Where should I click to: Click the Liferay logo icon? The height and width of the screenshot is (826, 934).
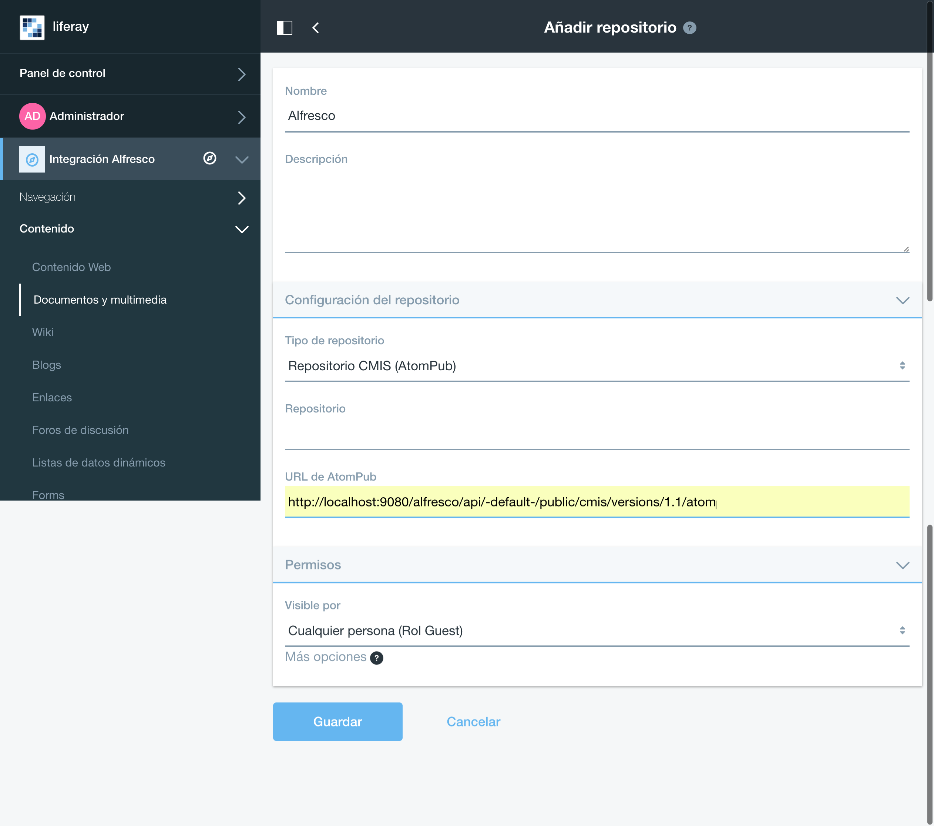[32, 27]
